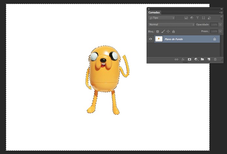Add a layer mask
Screen dimensions: 227x154
pyautogui.click(x=189, y=59)
